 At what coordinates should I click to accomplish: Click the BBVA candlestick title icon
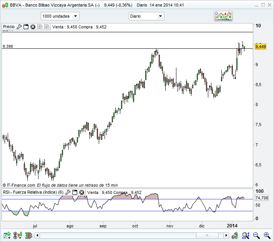tap(5, 5)
